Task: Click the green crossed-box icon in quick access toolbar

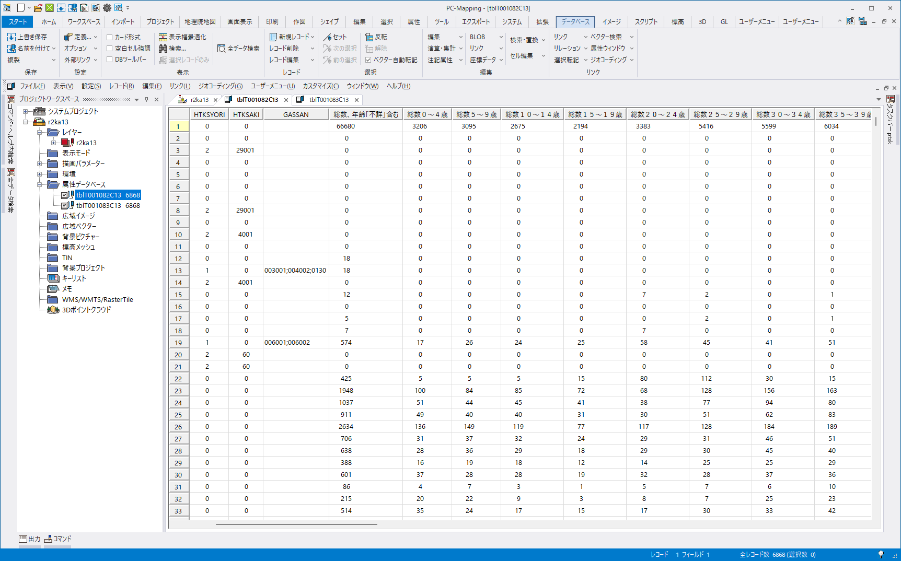Action: tap(49, 8)
